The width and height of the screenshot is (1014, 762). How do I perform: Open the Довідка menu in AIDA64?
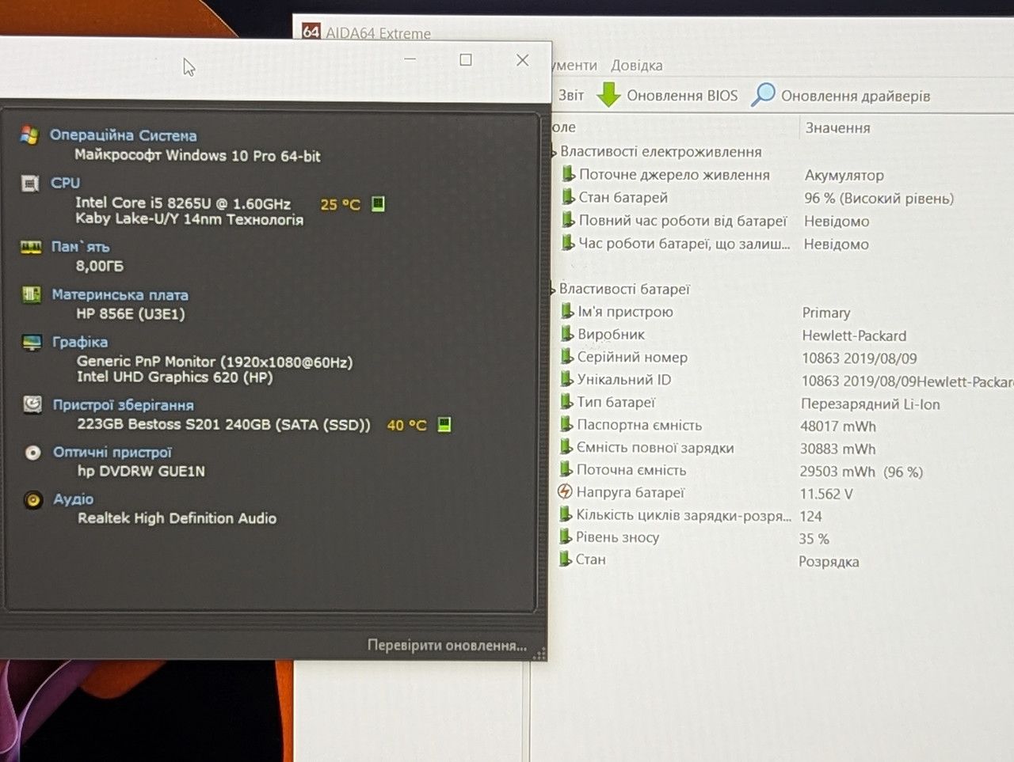[637, 66]
